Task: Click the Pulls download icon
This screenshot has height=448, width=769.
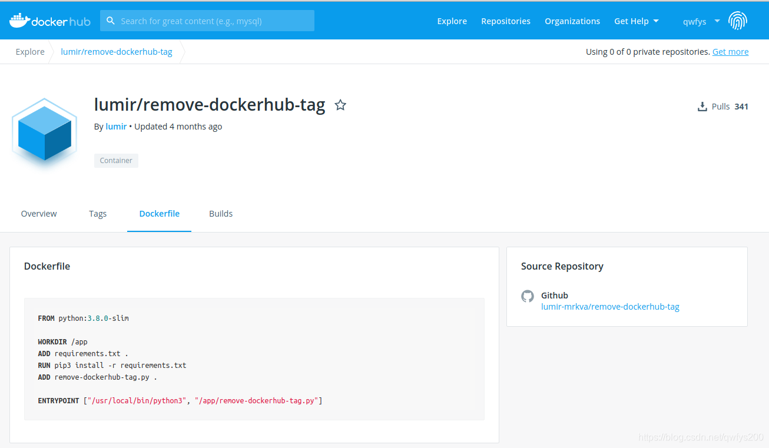Action: 702,107
